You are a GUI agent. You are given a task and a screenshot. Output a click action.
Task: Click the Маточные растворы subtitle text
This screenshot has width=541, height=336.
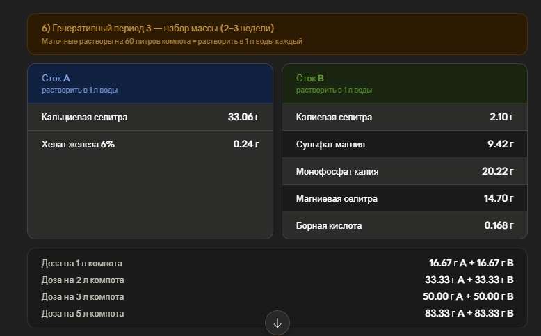pos(172,42)
